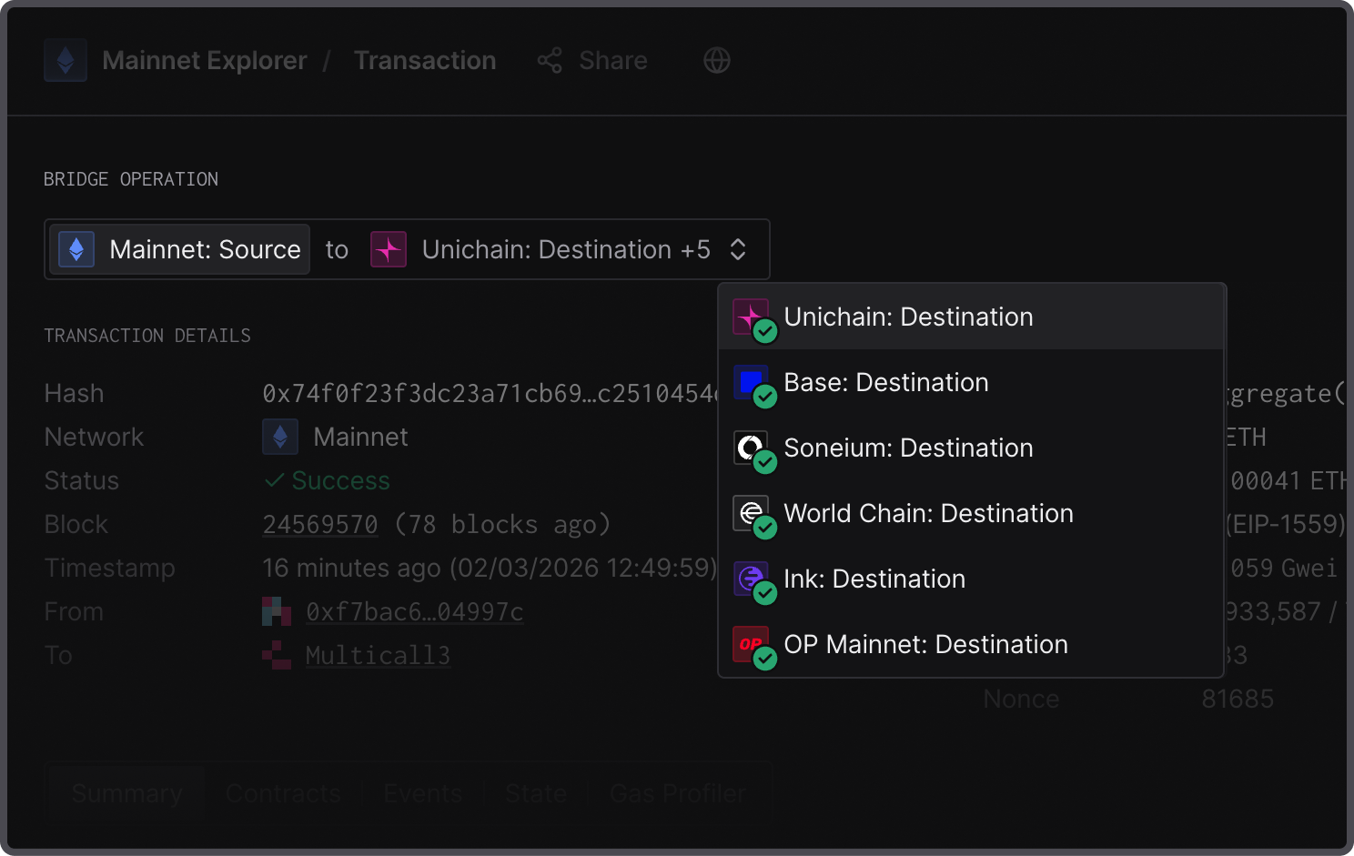1354x856 pixels.
Task: Click the Unichain logo in dropdown list
Action: [x=751, y=317]
